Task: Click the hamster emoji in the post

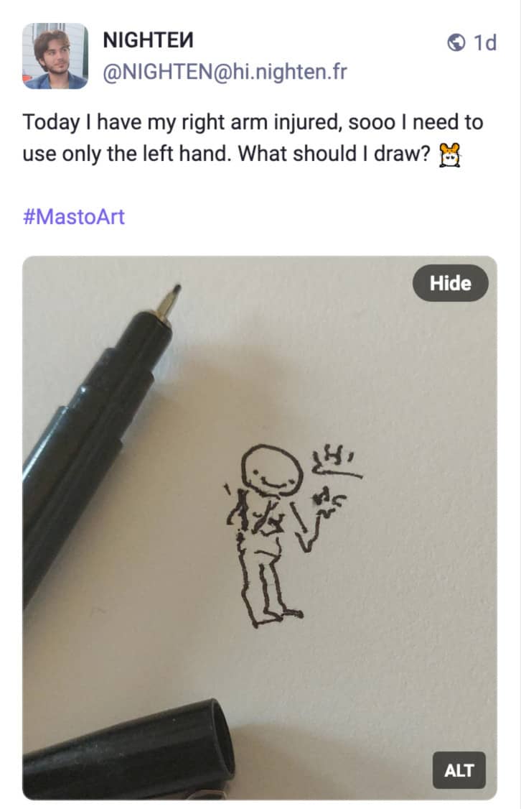Action: pos(449,153)
